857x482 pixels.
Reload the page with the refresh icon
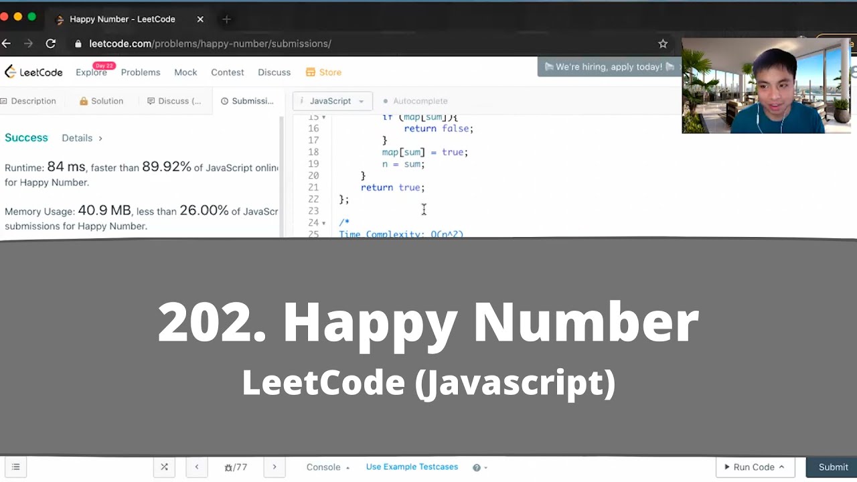click(x=50, y=44)
